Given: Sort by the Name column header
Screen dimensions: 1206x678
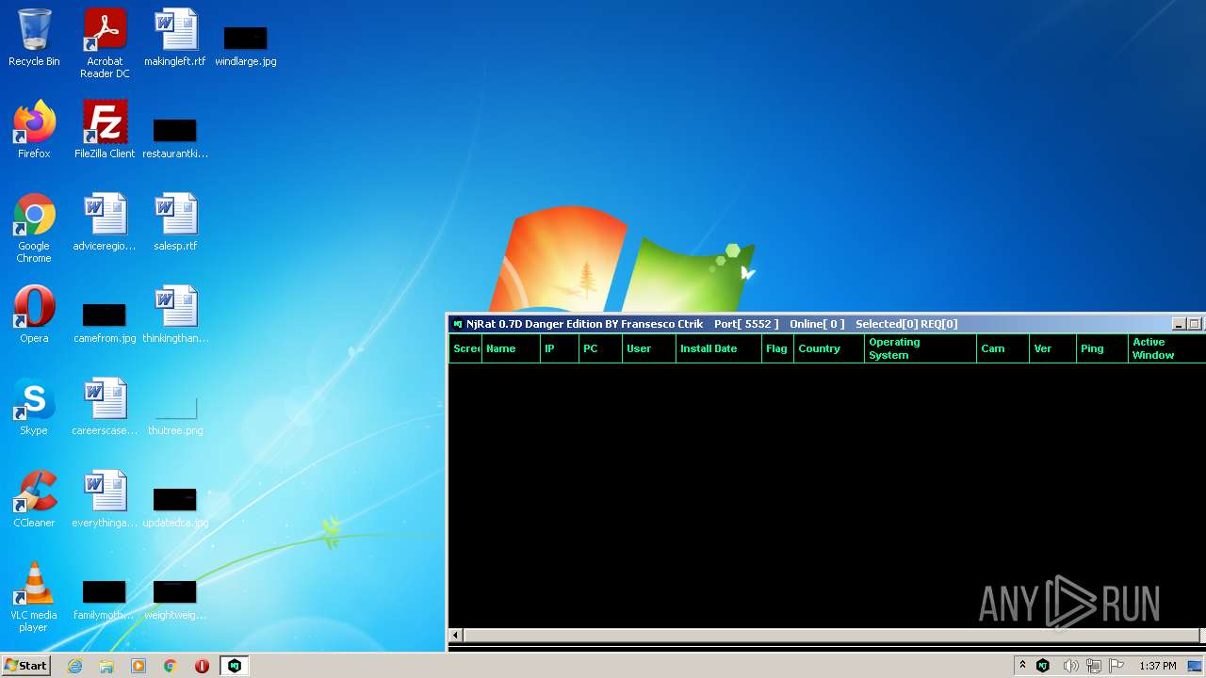Looking at the screenshot, I should pyautogui.click(x=511, y=348).
